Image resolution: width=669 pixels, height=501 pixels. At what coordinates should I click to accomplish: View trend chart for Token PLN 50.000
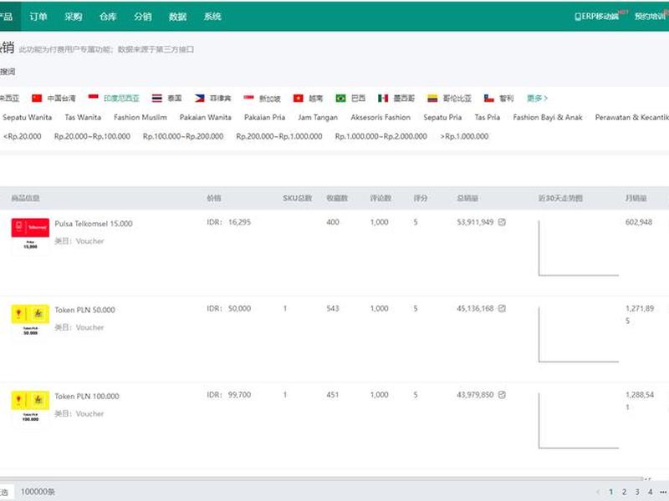click(579, 335)
